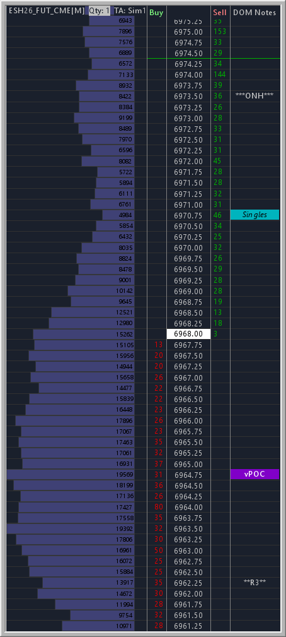Click ask size 45 at 6972.00
The image size is (286, 637).
click(x=217, y=161)
